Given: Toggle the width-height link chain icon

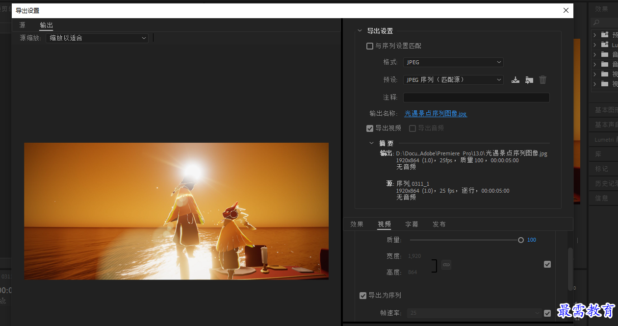Looking at the screenshot, I should pyautogui.click(x=446, y=265).
